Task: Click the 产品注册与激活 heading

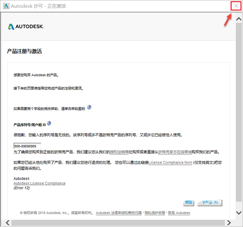Action: pyautogui.click(x=24, y=51)
